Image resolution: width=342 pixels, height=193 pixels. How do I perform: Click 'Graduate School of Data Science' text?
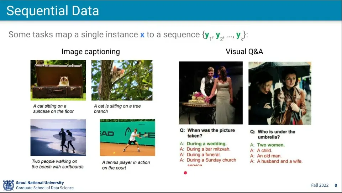click(x=45, y=188)
